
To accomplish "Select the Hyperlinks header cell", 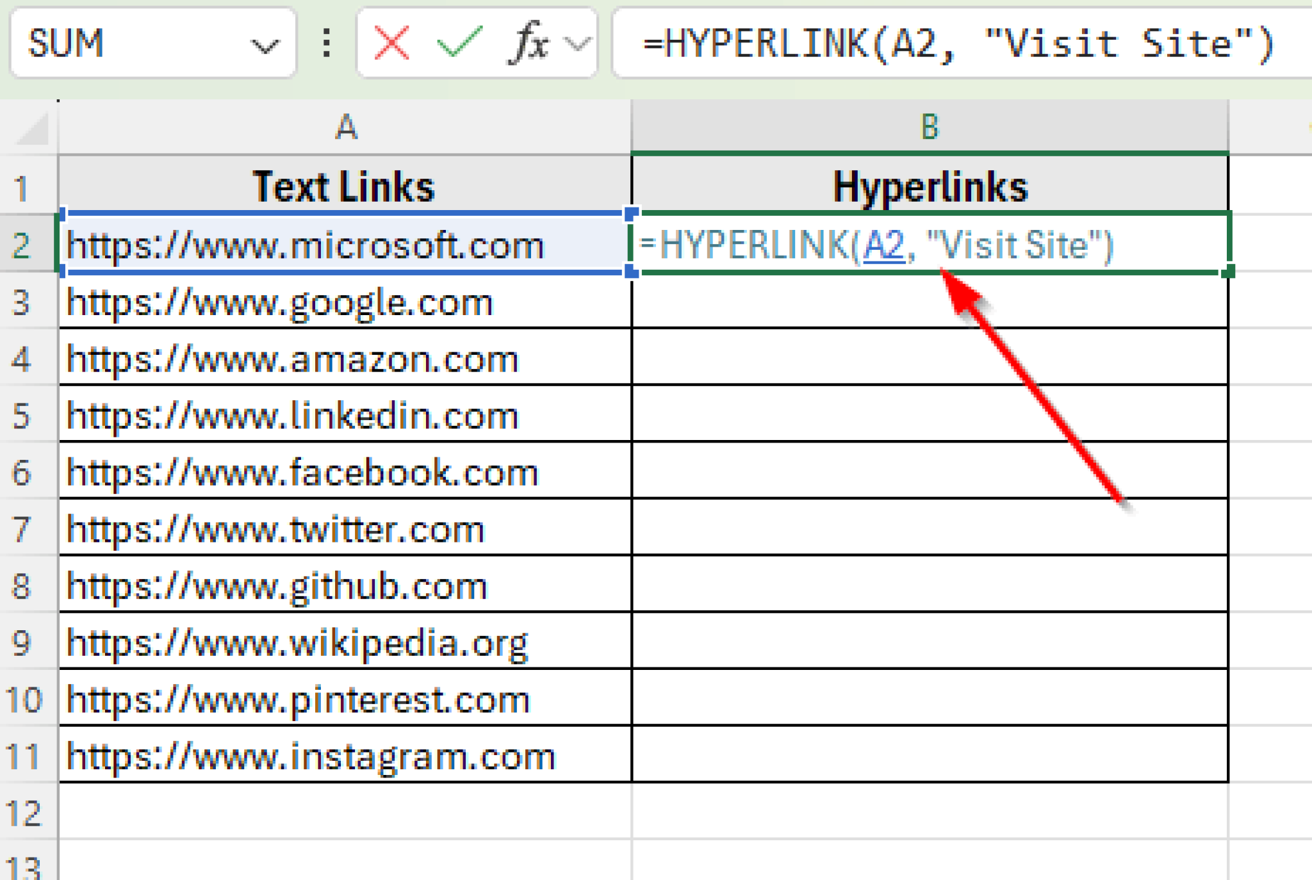I will pos(929,186).
